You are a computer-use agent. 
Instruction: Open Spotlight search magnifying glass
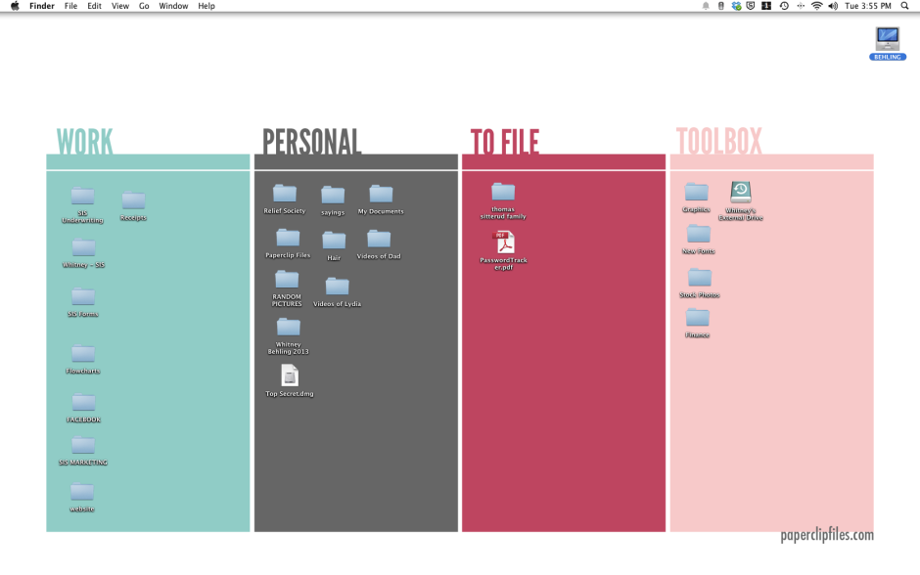(905, 6)
